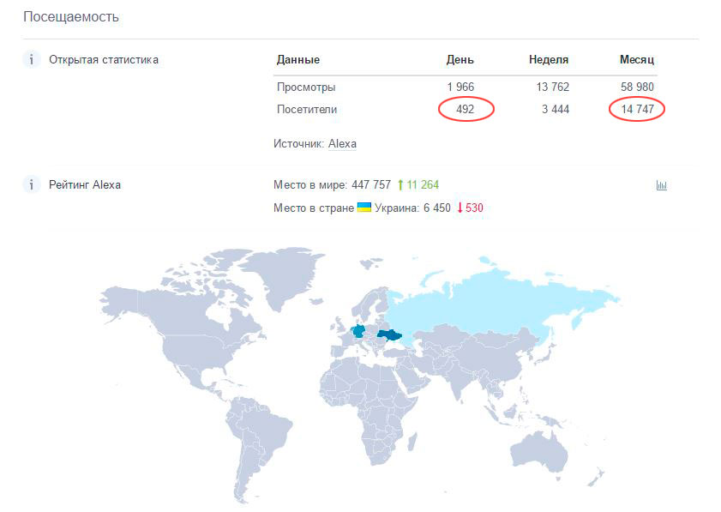
Task: Click the world rank value 447 757
Action: (371, 185)
